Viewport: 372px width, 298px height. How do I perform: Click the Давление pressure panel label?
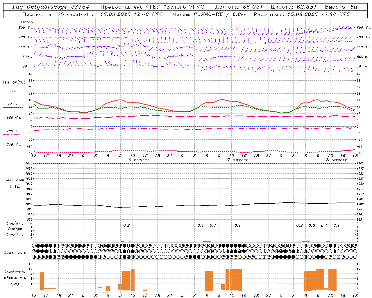coord(15,180)
